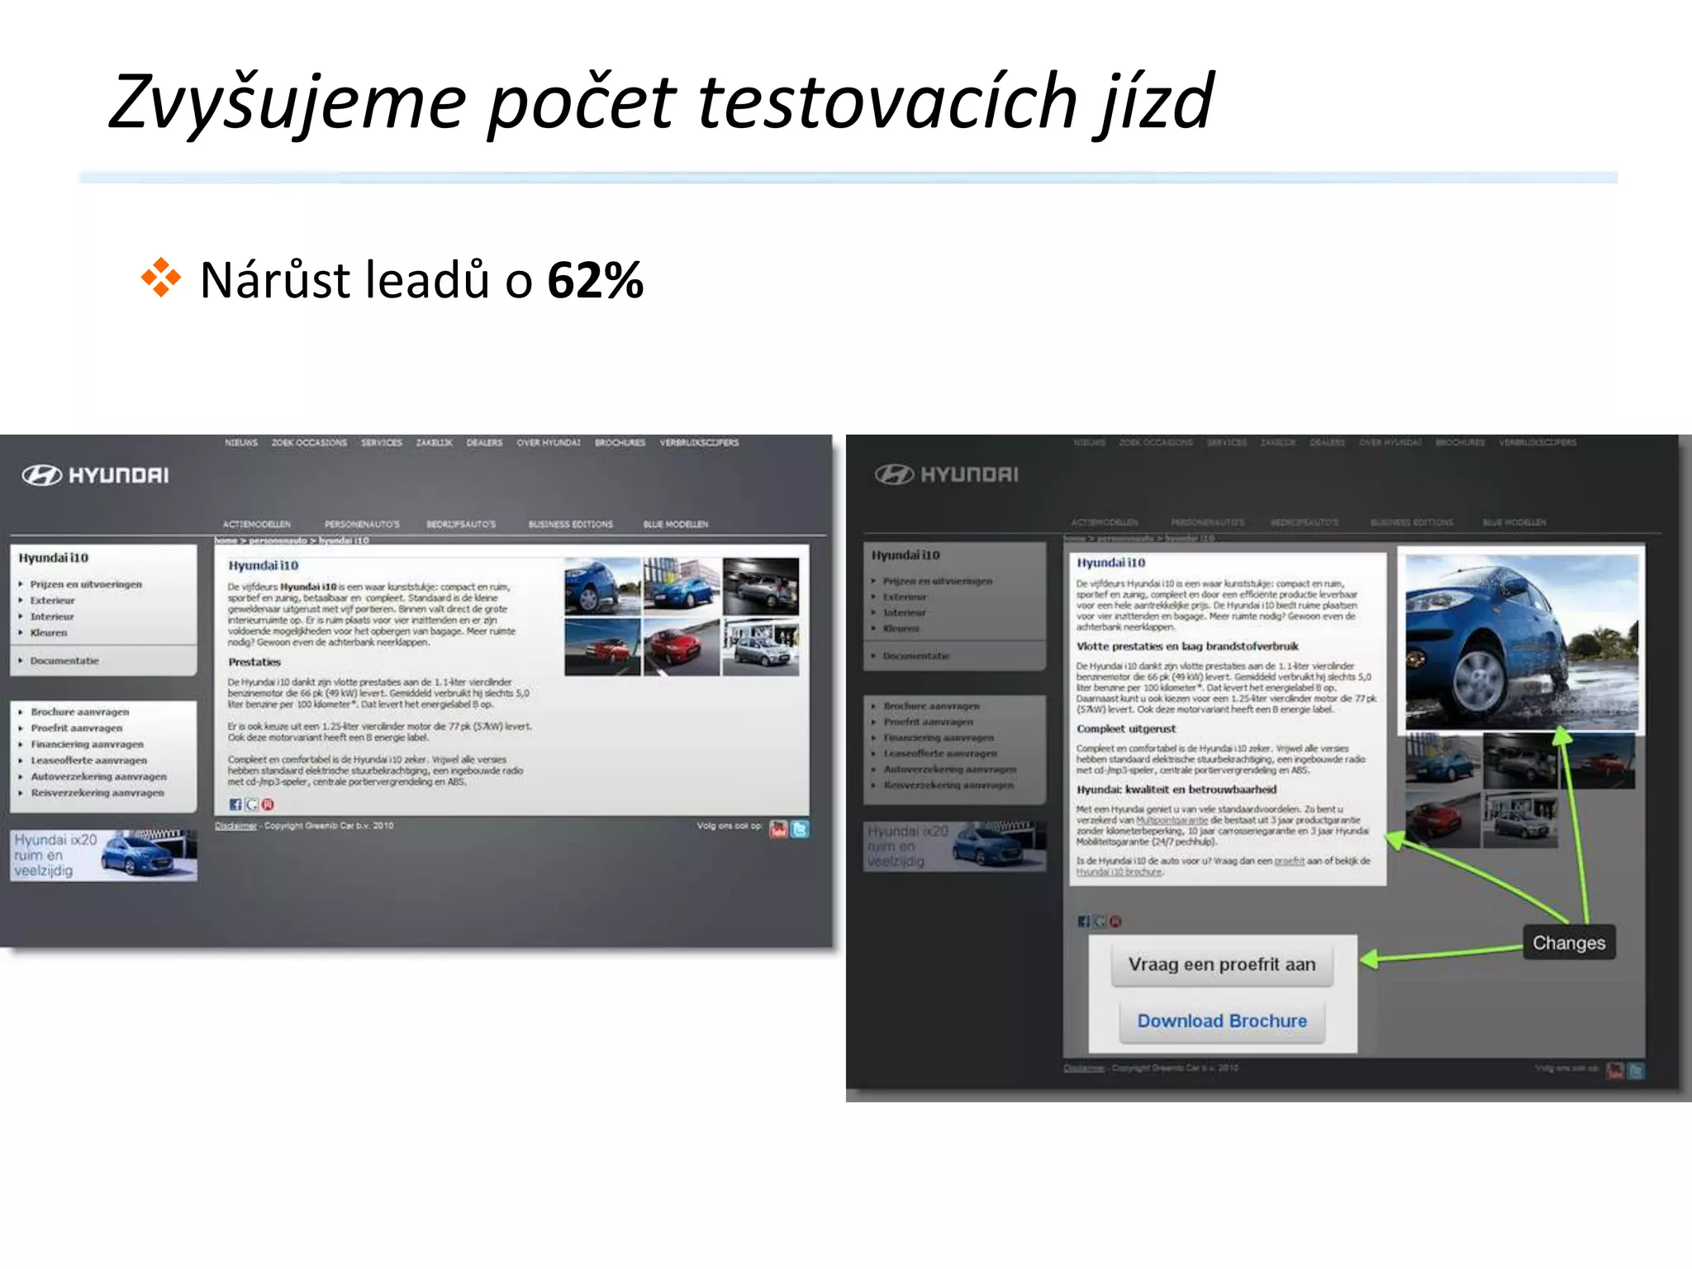Select BUSINESS EDITIONS tab on the left page

(x=571, y=524)
